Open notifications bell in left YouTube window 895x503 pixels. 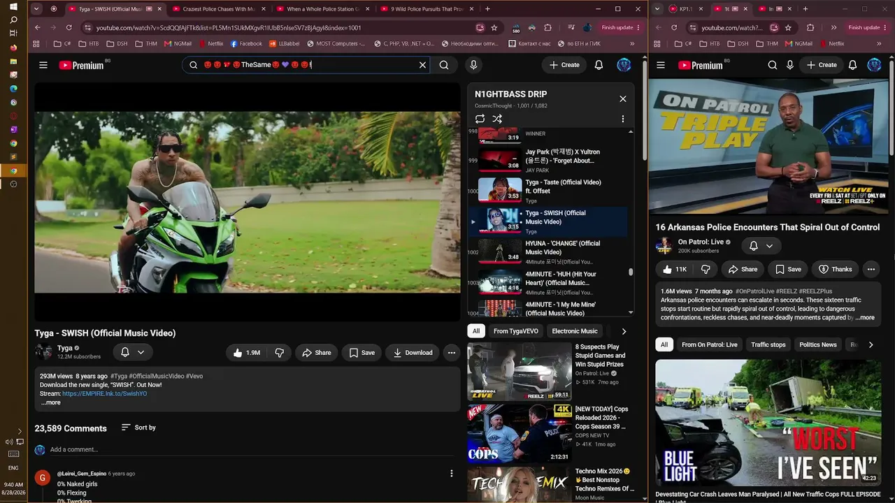coord(599,65)
